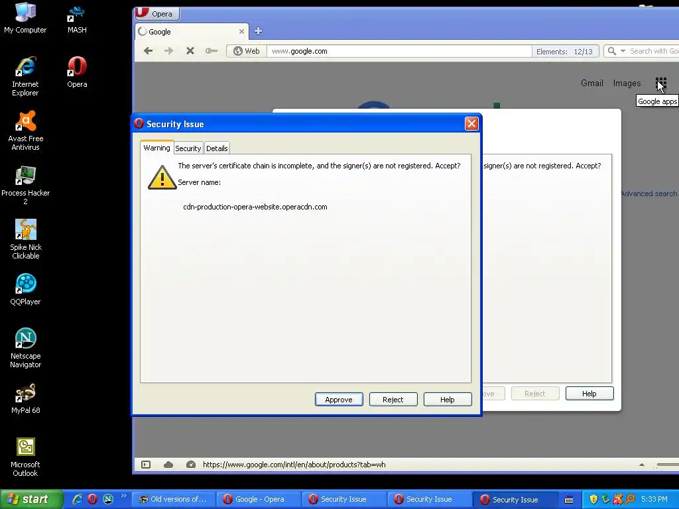Click the Opera Turbo speedometer icon
The image size is (679, 509).
190,465
